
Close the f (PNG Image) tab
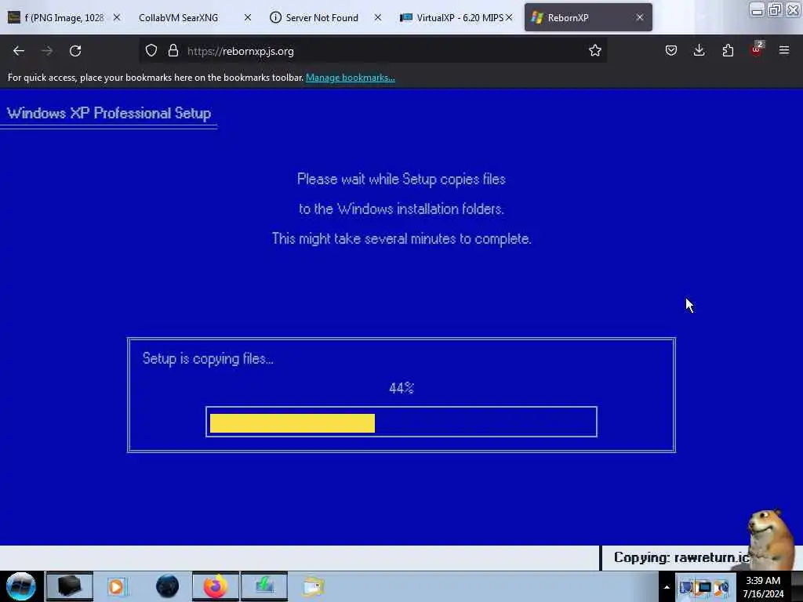tap(117, 17)
